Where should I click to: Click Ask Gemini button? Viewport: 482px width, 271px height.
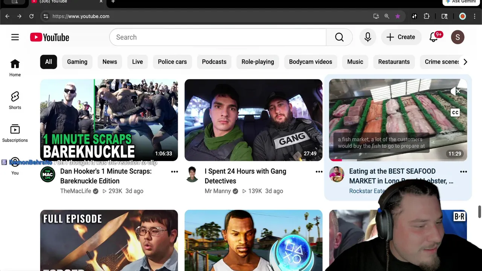click(461, 2)
